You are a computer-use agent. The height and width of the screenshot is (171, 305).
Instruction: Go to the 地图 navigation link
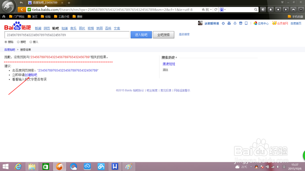[x=99, y=28]
